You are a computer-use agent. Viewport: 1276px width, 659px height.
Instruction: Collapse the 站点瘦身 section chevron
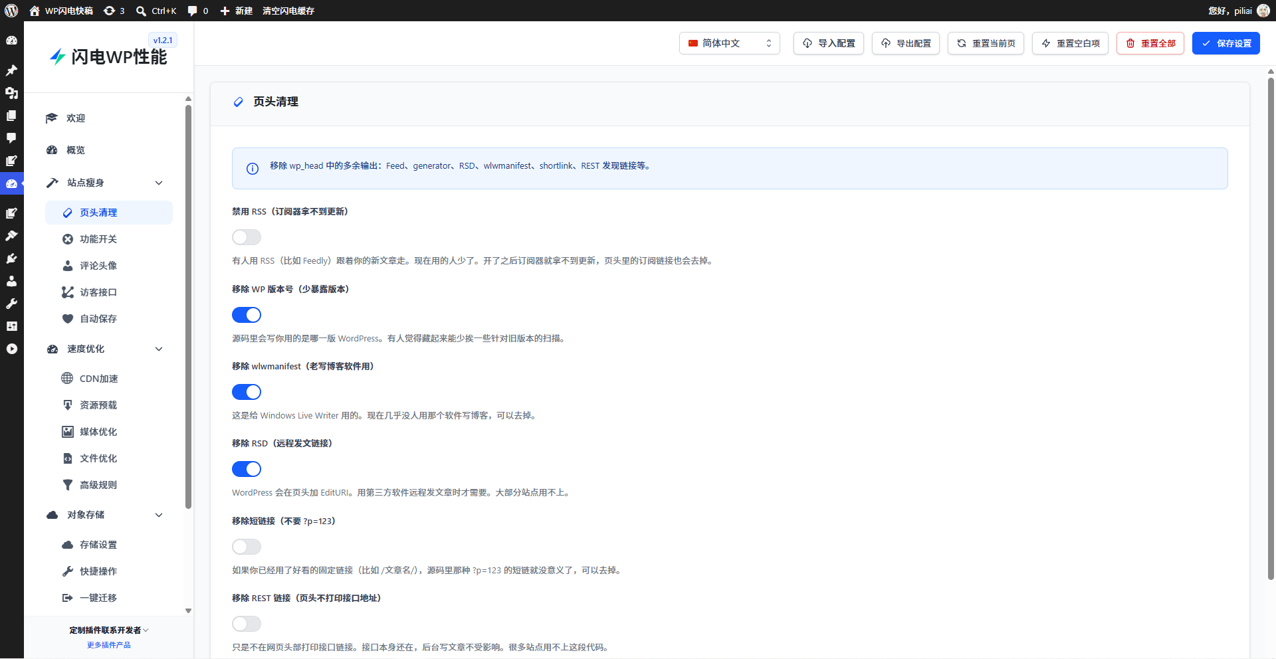click(x=159, y=183)
